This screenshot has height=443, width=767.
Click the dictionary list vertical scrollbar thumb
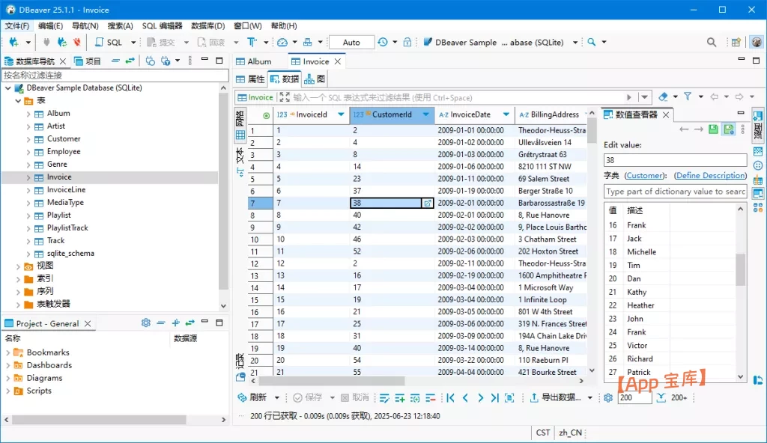[x=740, y=269]
